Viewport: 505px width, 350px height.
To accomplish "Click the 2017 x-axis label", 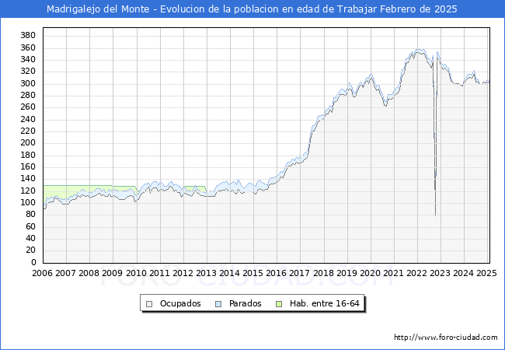I will pyautogui.click(x=300, y=273).
